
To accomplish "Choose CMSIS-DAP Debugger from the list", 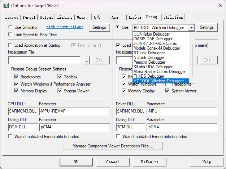I will pyautogui.click(x=161, y=39).
